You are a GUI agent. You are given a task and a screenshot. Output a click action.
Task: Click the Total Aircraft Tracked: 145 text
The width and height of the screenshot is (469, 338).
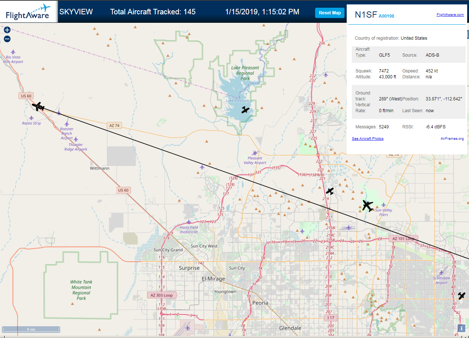(x=153, y=12)
